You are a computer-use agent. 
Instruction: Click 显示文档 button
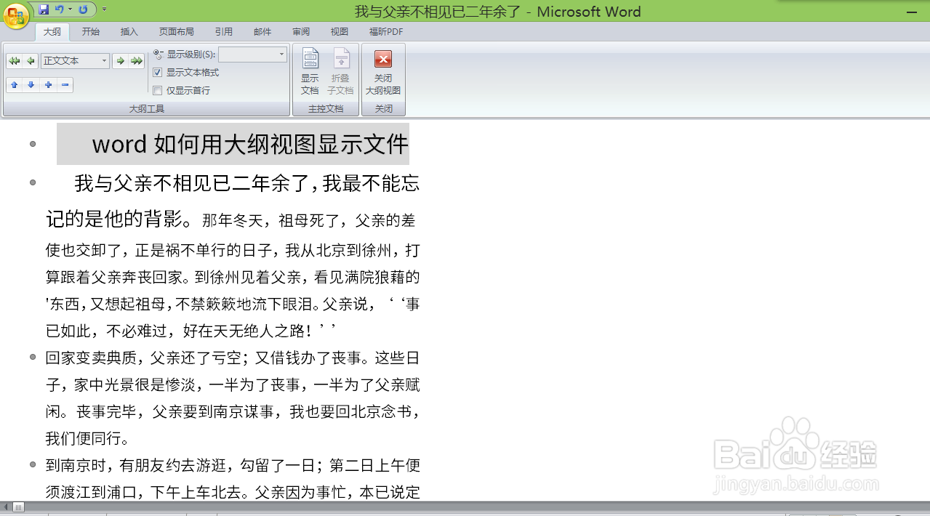click(x=310, y=71)
